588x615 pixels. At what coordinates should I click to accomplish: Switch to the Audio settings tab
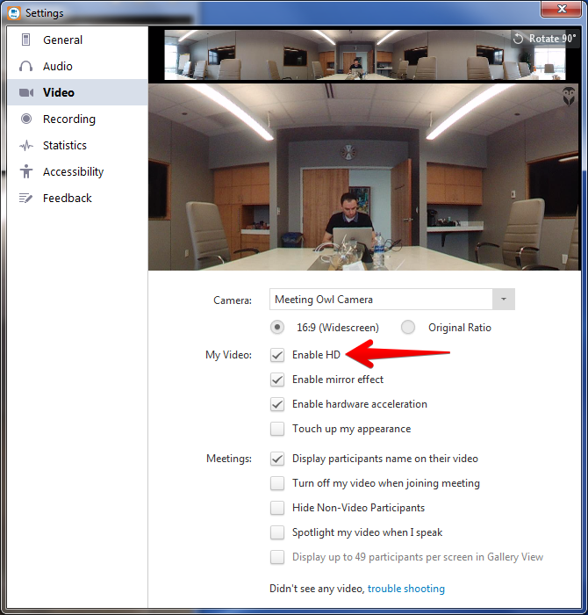click(x=77, y=66)
